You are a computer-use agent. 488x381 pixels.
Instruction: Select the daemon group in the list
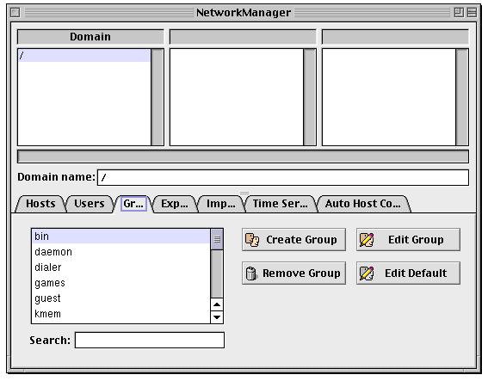(x=120, y=252)
